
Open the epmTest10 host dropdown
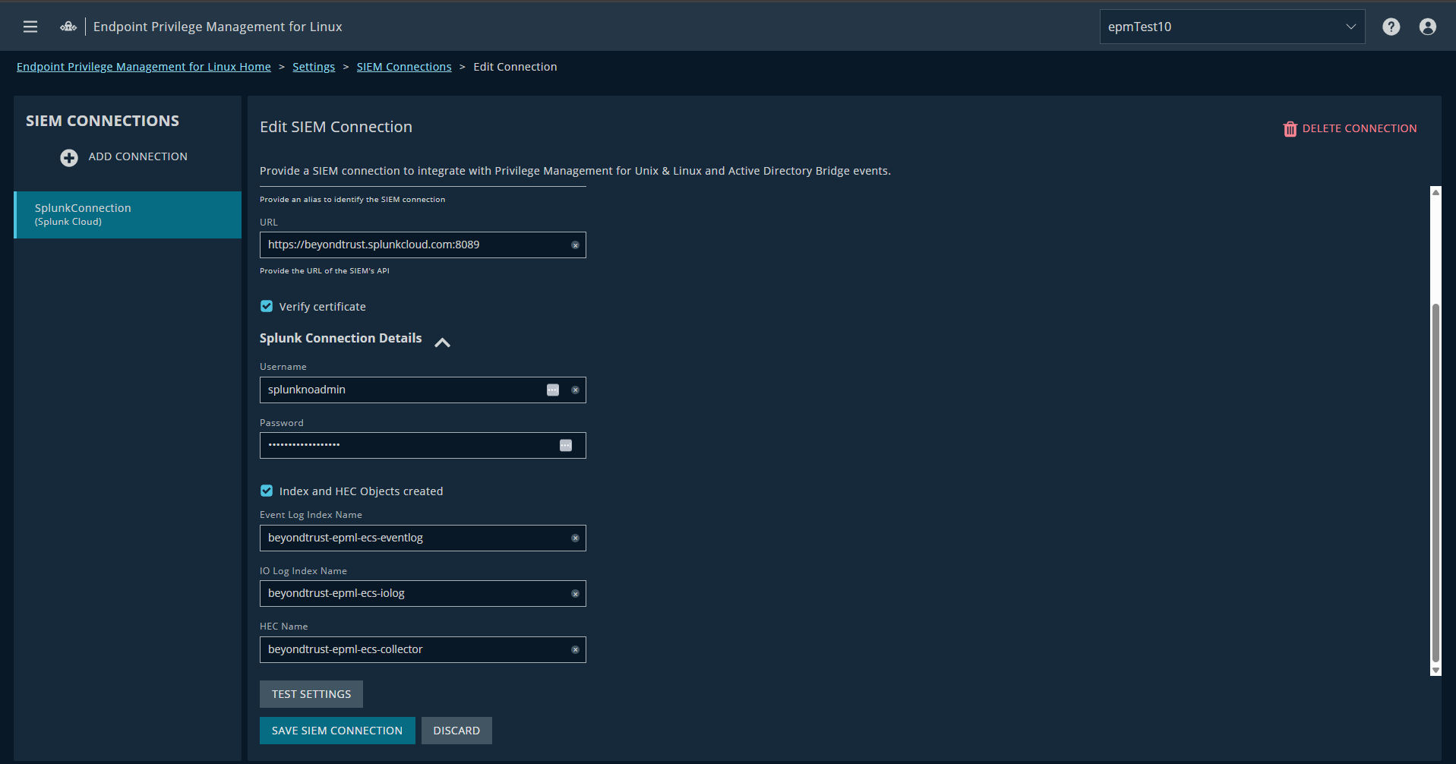coord(1232,27)
